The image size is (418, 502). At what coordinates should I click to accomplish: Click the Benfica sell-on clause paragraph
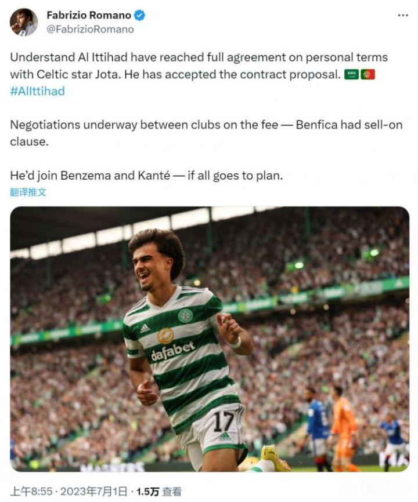pos(206,133)
